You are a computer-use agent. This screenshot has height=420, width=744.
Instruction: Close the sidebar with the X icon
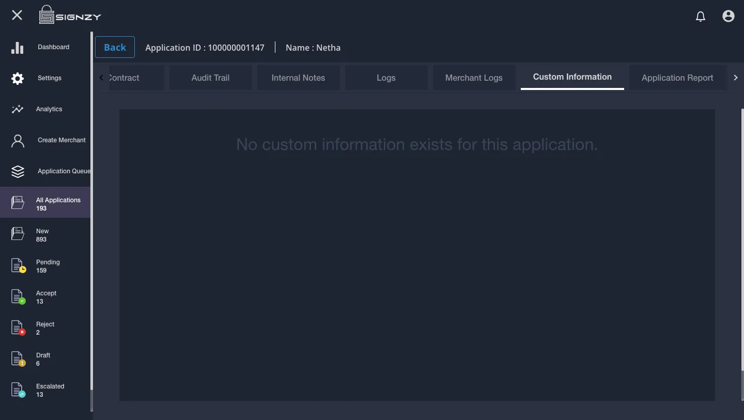(17, 16)
